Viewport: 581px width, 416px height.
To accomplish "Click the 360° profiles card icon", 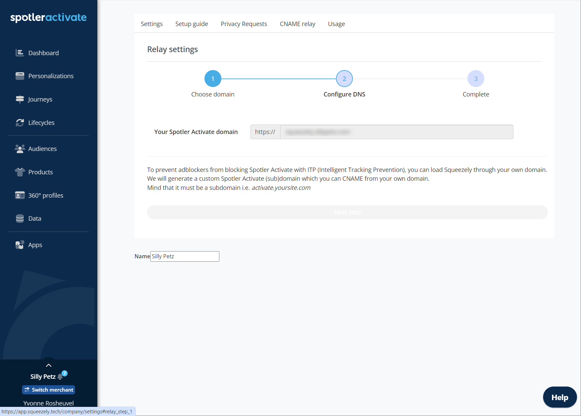I will click(20, 195).
